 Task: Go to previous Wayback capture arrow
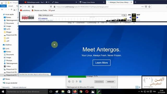coord(130,17)
